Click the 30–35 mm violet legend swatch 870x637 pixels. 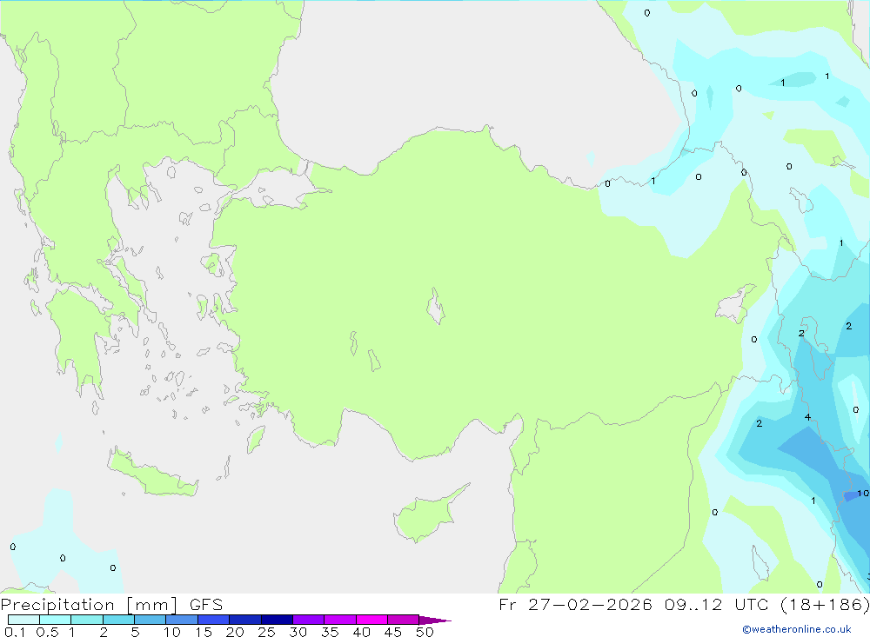pos(308,620)
